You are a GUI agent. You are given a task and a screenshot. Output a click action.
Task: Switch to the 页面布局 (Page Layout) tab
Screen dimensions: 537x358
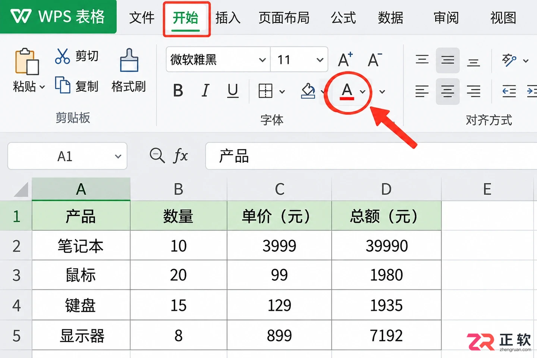(284, 18)
